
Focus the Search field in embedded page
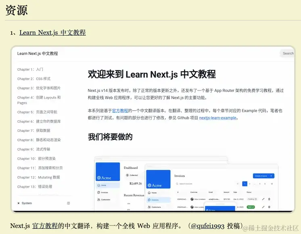pyautogui.click(x=287, y=53)
